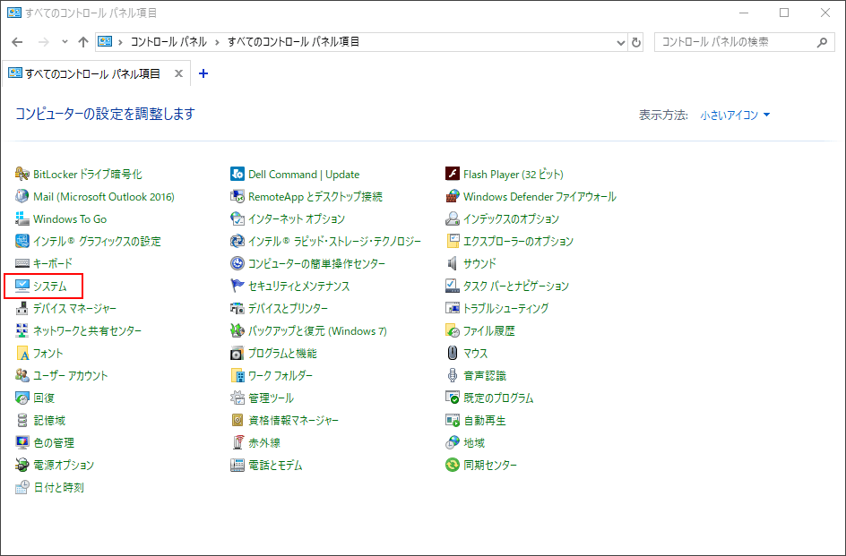Click the 同期センター green sync icon
The height and width of the screenshot is (556, 846).
point(453,465)
